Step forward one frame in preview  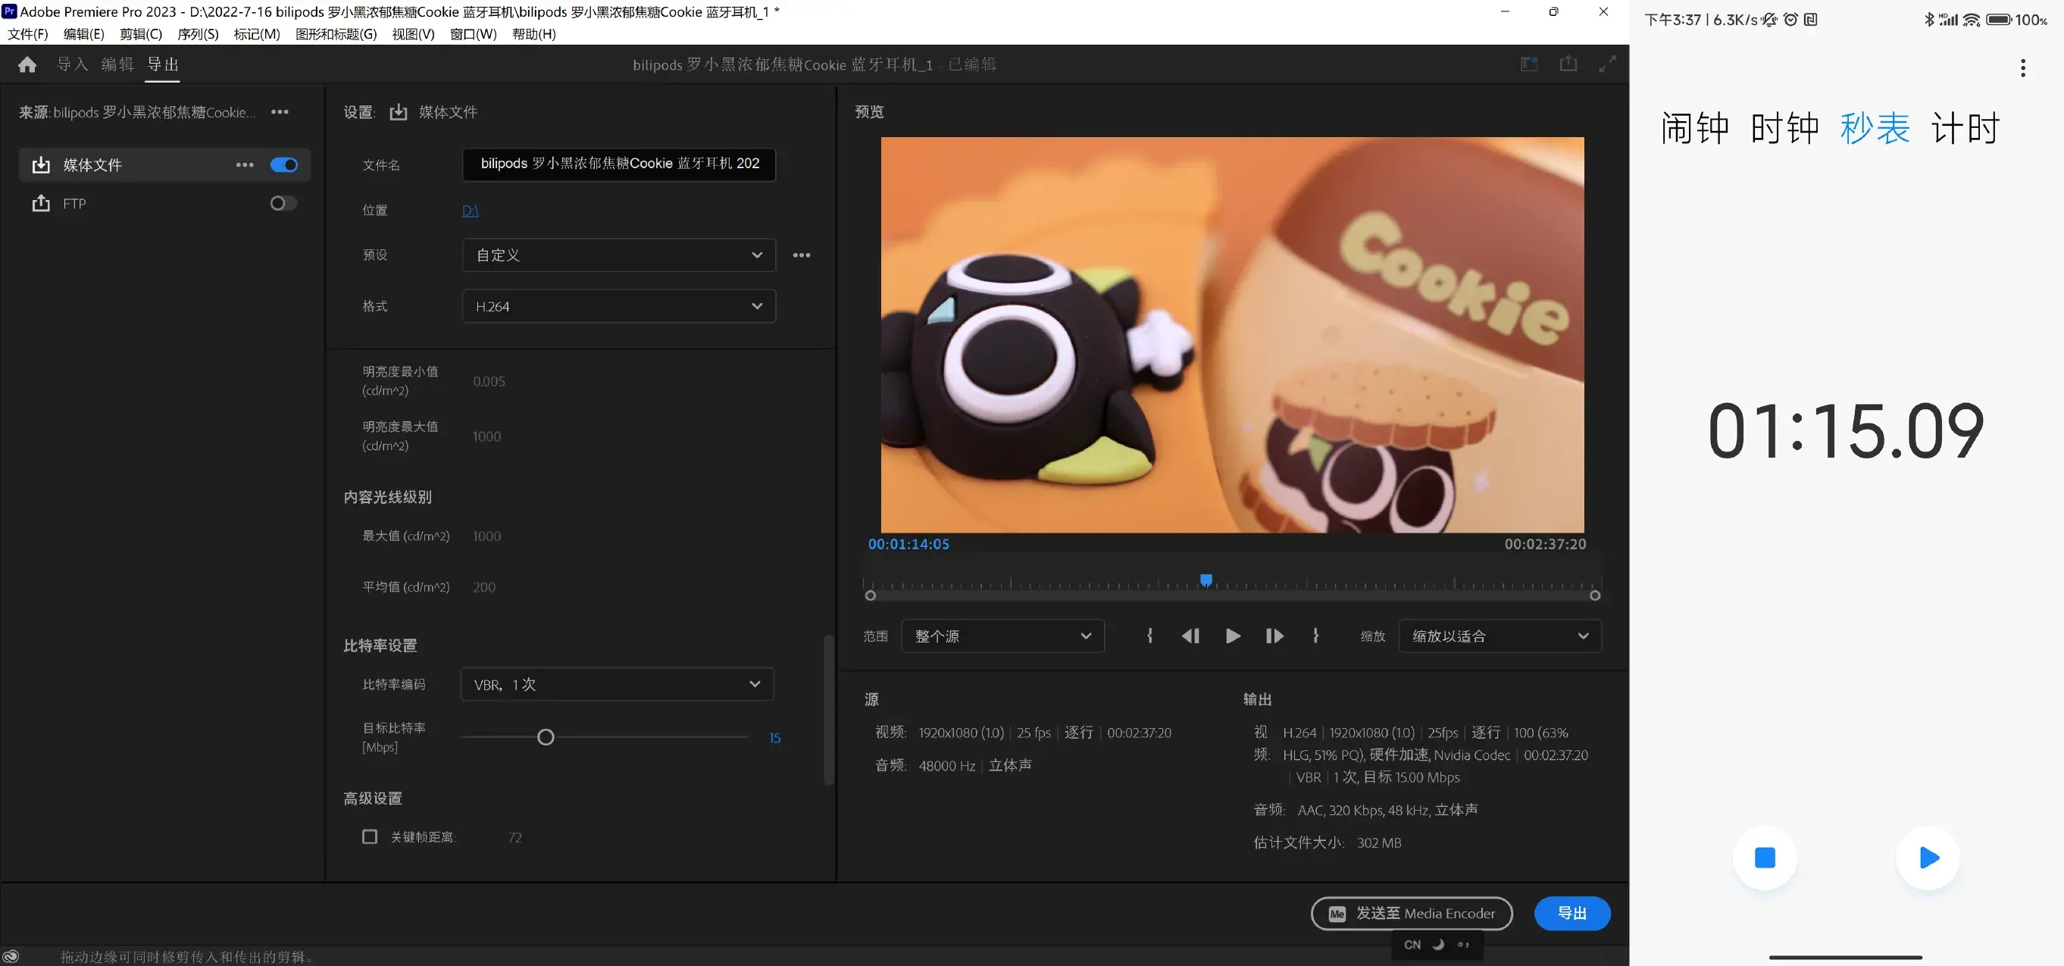(1274, 636)
